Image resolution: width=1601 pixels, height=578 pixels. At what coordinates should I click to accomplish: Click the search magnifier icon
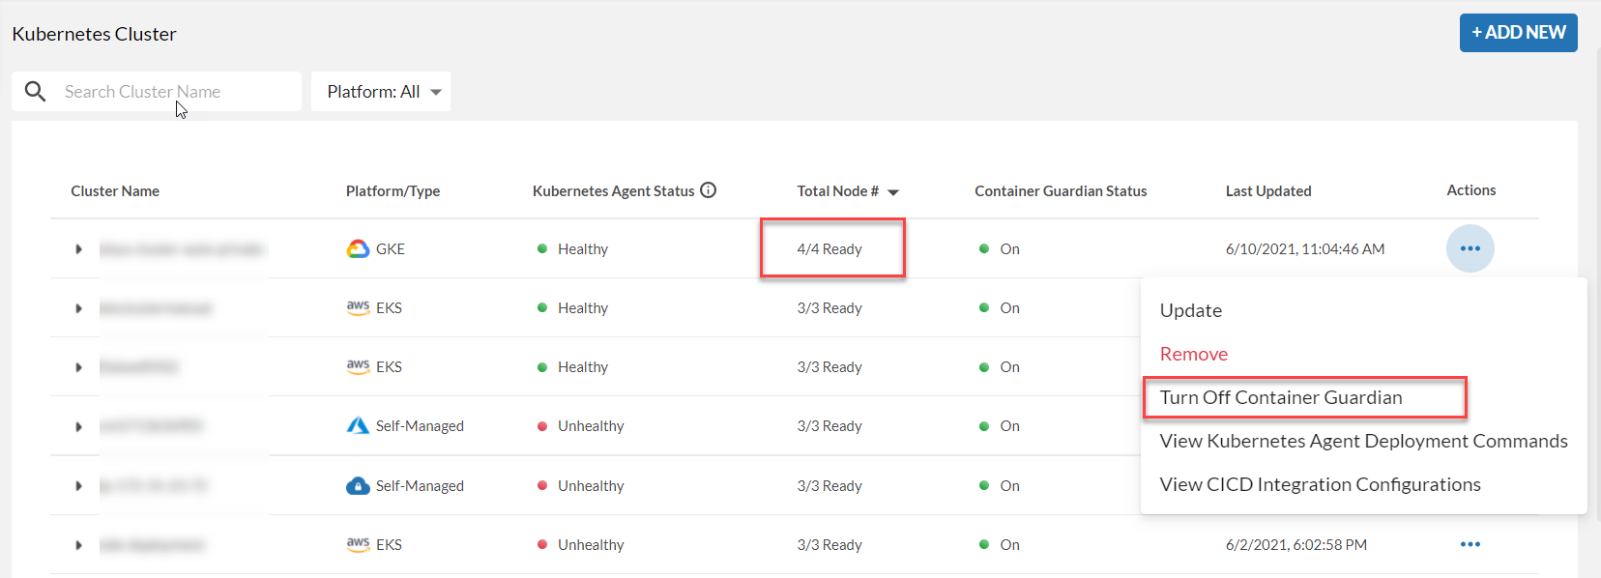[36, 92]
